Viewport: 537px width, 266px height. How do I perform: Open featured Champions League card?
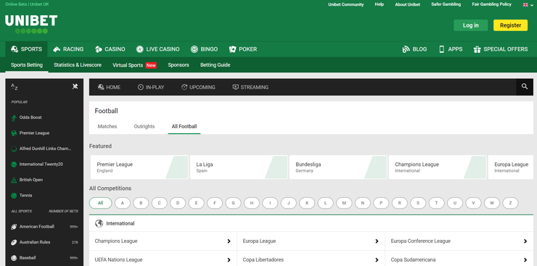tap(438, 167)
